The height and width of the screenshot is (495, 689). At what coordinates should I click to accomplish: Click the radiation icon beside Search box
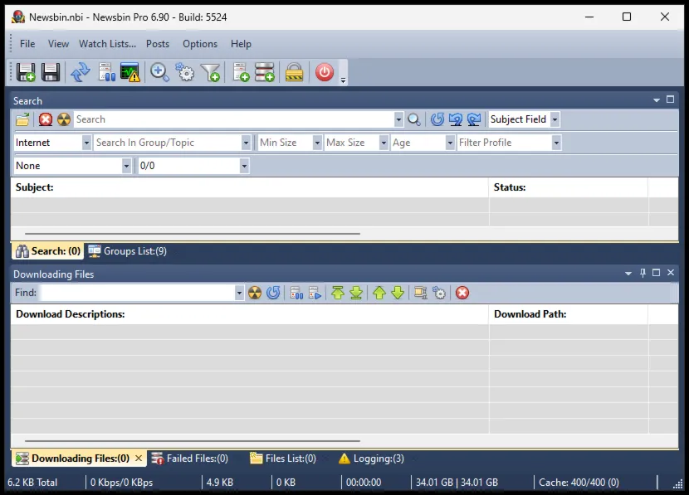click(x=64, y=119)
